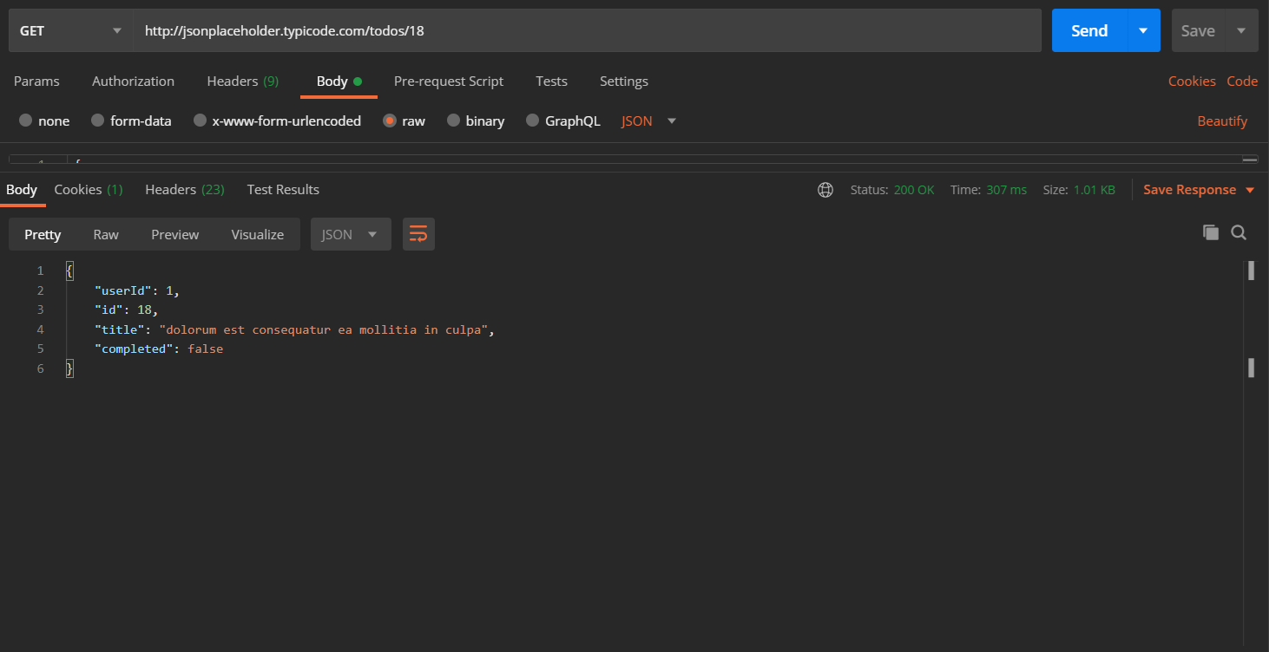Open the Save button dropdown arrow
1269x652 pixels.
pyautogui.click(x=1241, y=30)
